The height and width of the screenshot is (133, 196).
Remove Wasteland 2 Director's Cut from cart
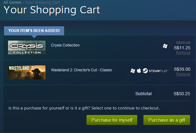(x=183, y=74)
